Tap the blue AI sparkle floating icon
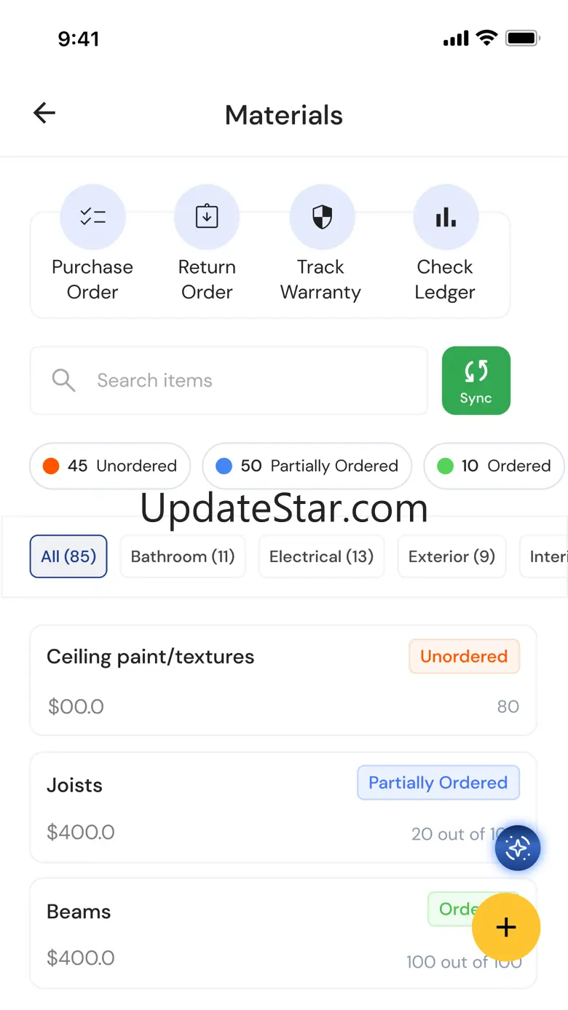Image resolution: width=568 pixels, height=1010 pixels. [518, 848]
